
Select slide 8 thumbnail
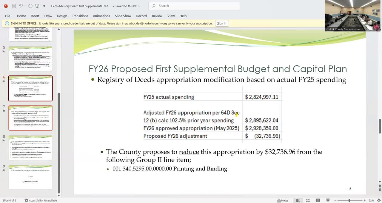point(30,148)
